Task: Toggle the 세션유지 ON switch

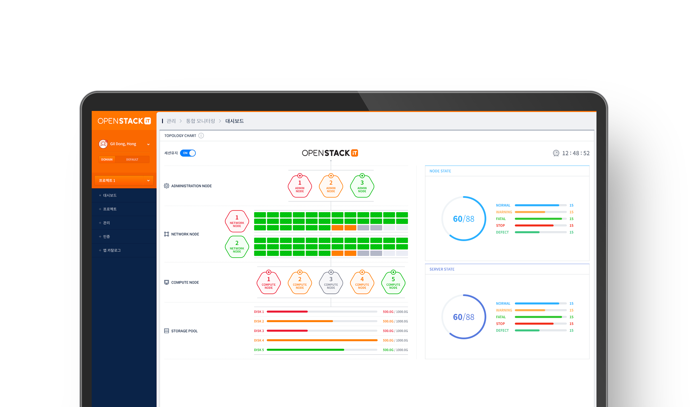Action: (x=188, y=153)
